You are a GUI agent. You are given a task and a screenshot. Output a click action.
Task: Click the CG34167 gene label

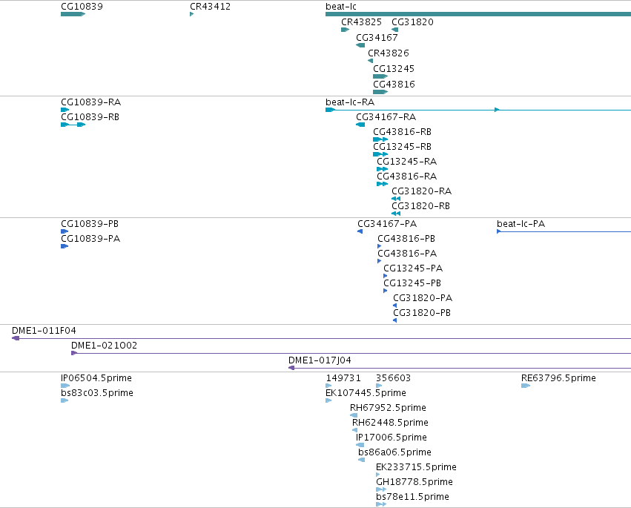point(377,37)
